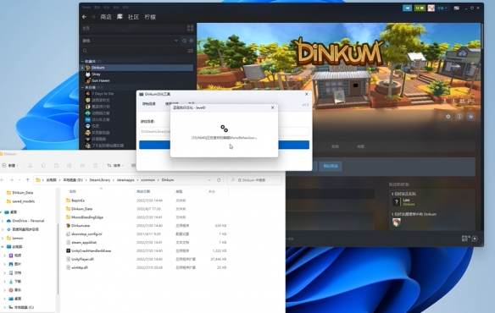The image size is (495, 313).
Task: Open the 社区 Community tab in Steam
Action: (133, 17)
